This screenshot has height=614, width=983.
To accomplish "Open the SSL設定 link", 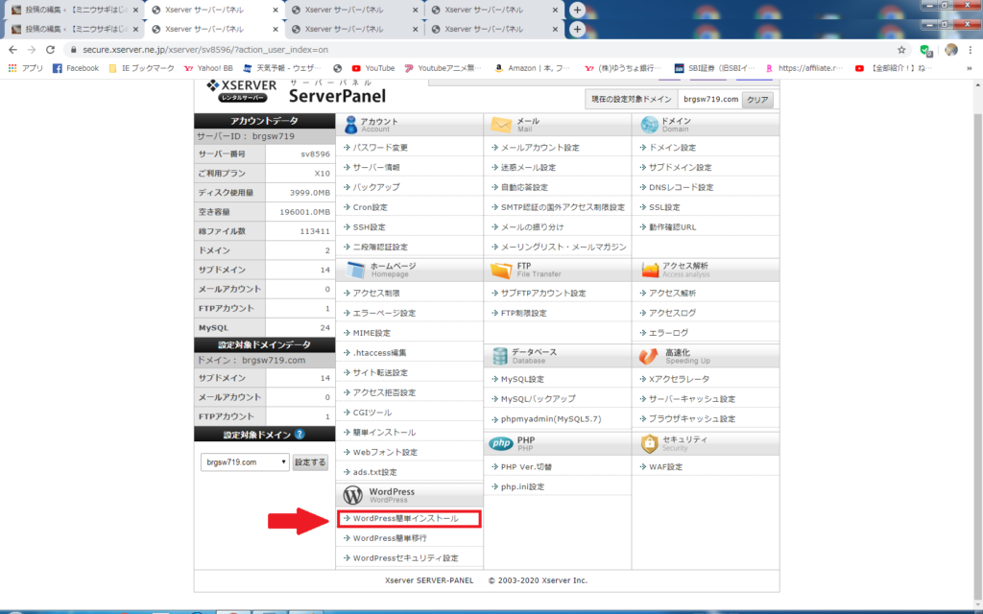I will pyautogui.click(x=663, y=207).
